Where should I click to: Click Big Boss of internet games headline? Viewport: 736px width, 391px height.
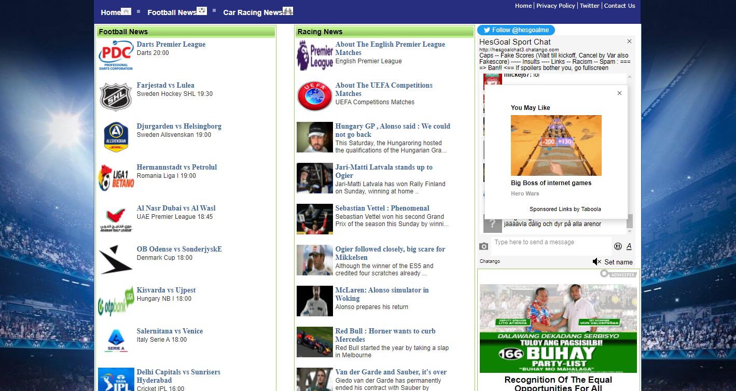[551, 183]
